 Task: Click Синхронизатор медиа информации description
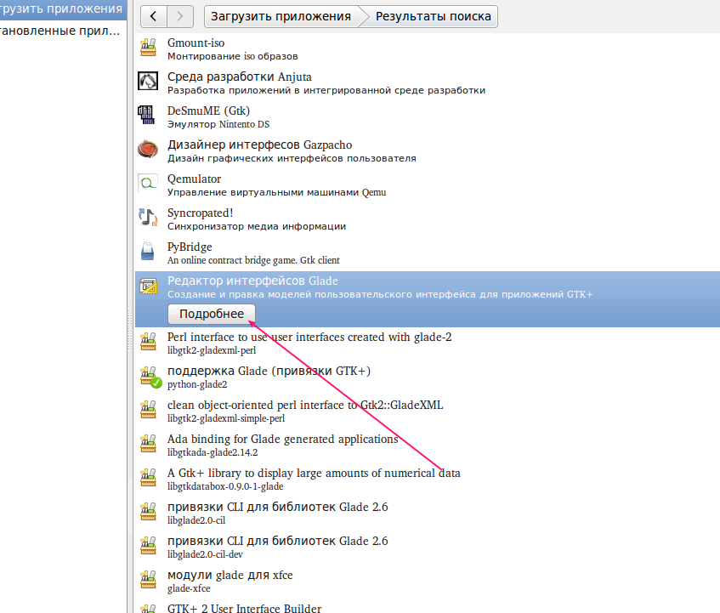[x=257, y=226]
